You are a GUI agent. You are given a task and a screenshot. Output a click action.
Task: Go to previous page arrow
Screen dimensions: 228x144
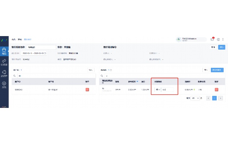(208, 98)
